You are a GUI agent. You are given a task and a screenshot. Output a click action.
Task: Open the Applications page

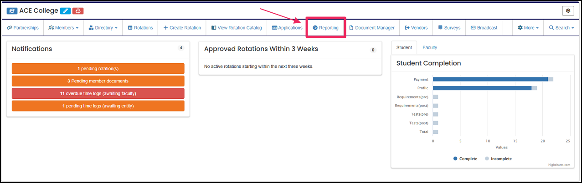[x=287, y=28]
